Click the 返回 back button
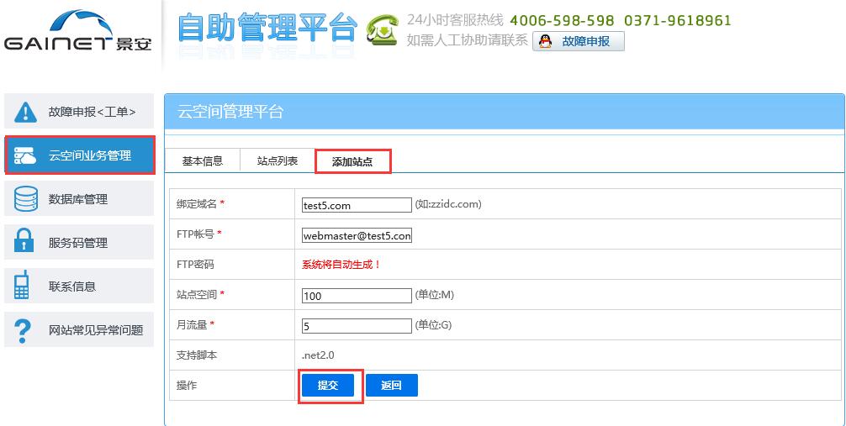The height and width of the screenshot is (426, 846). click(391, 386)
